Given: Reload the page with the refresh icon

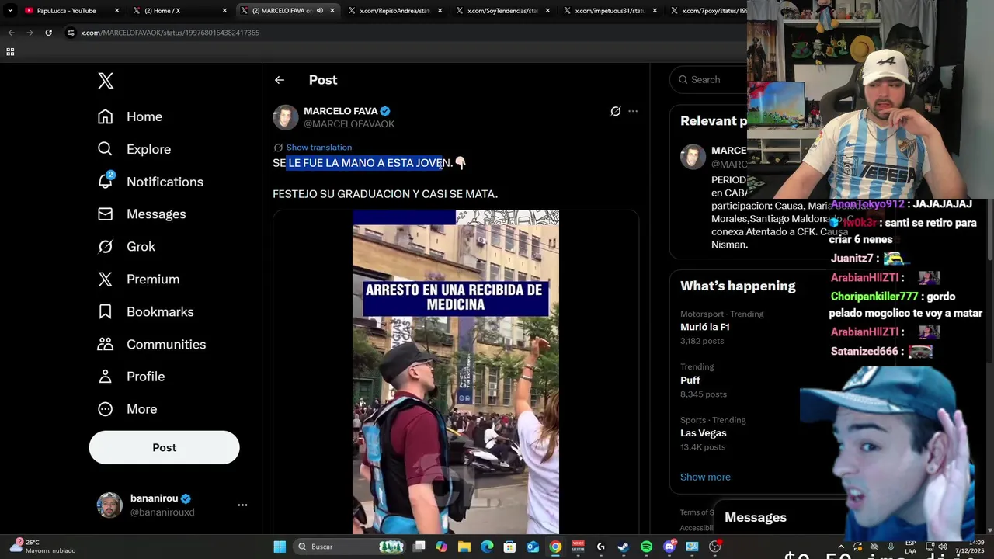Looking at the screenshot, I should point(48,33).
